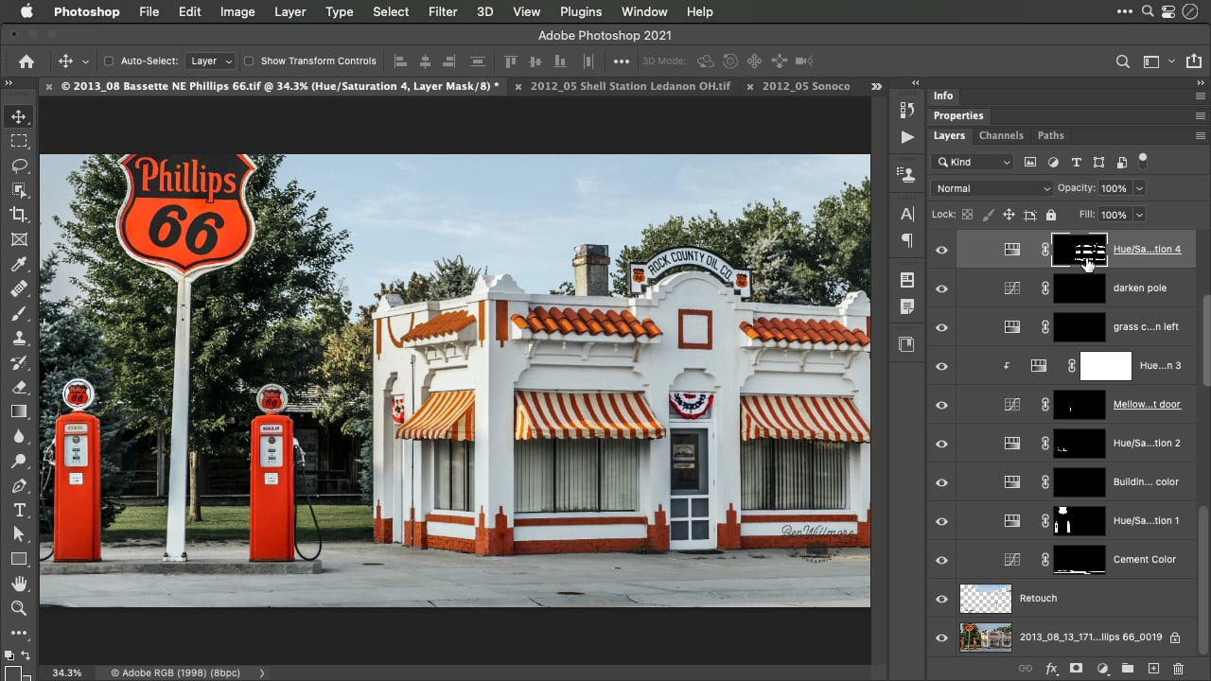1211x681 pixels.
Task: Toggle visibility of Buildin... color layer
Action: tap(941, 482)
